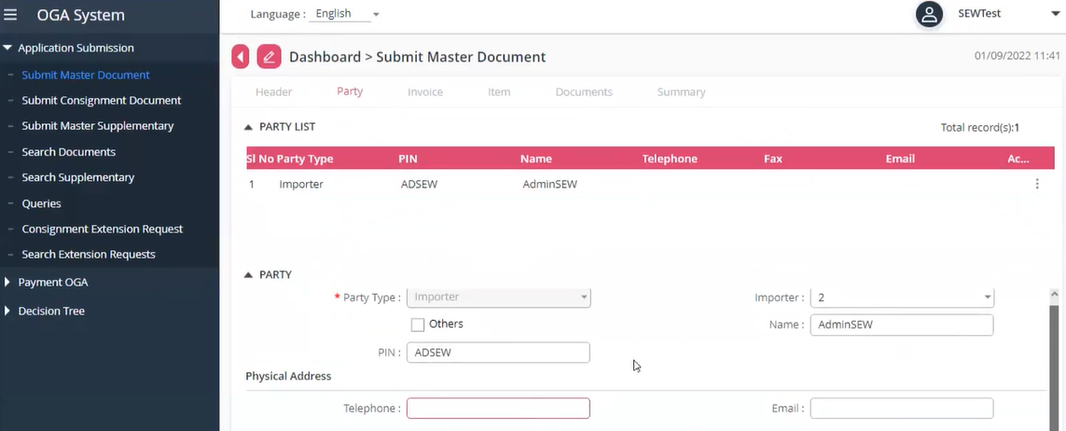Click the red back arrow icon
1066x431 pixels.
[241, 57]
